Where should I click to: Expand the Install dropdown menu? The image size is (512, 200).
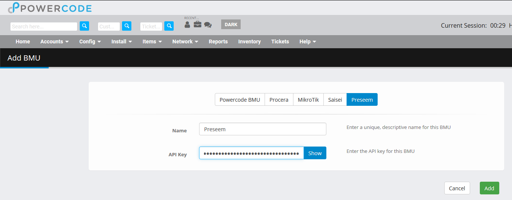pyautogui.click(x=122, y=41)
